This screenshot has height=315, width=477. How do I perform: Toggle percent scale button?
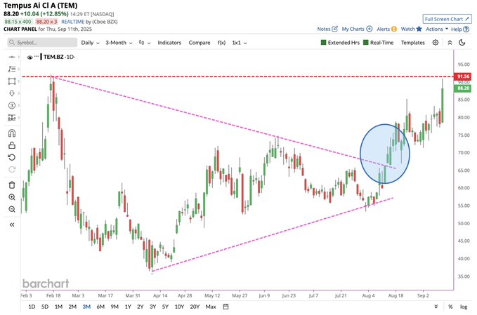[x=450, y=307]
